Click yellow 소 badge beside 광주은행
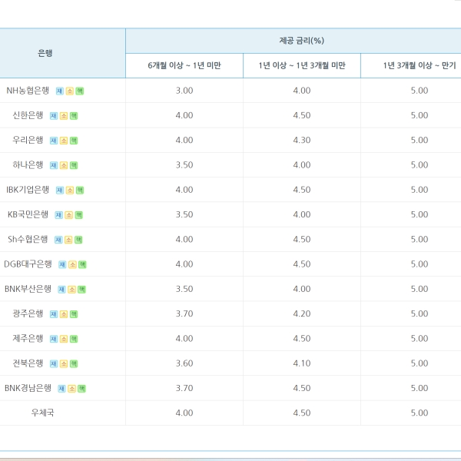This screenshot has width=461, height=461. [x=64, y=314]
